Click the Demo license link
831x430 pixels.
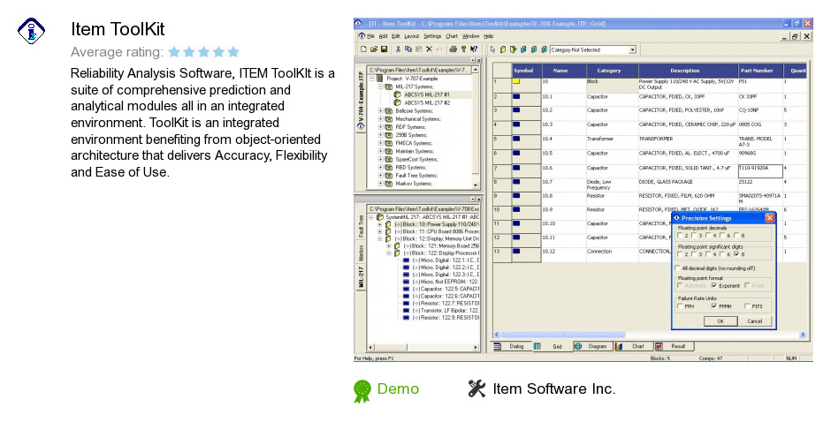click(x=398, y=389)
